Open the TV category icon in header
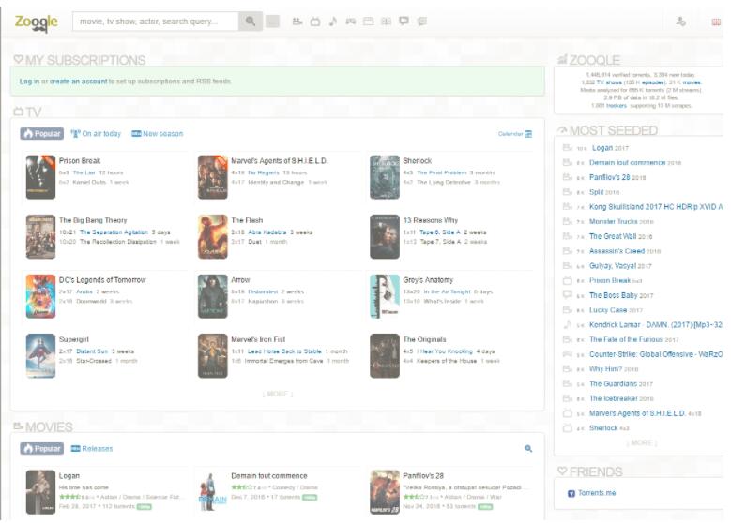 pos(315,22)
